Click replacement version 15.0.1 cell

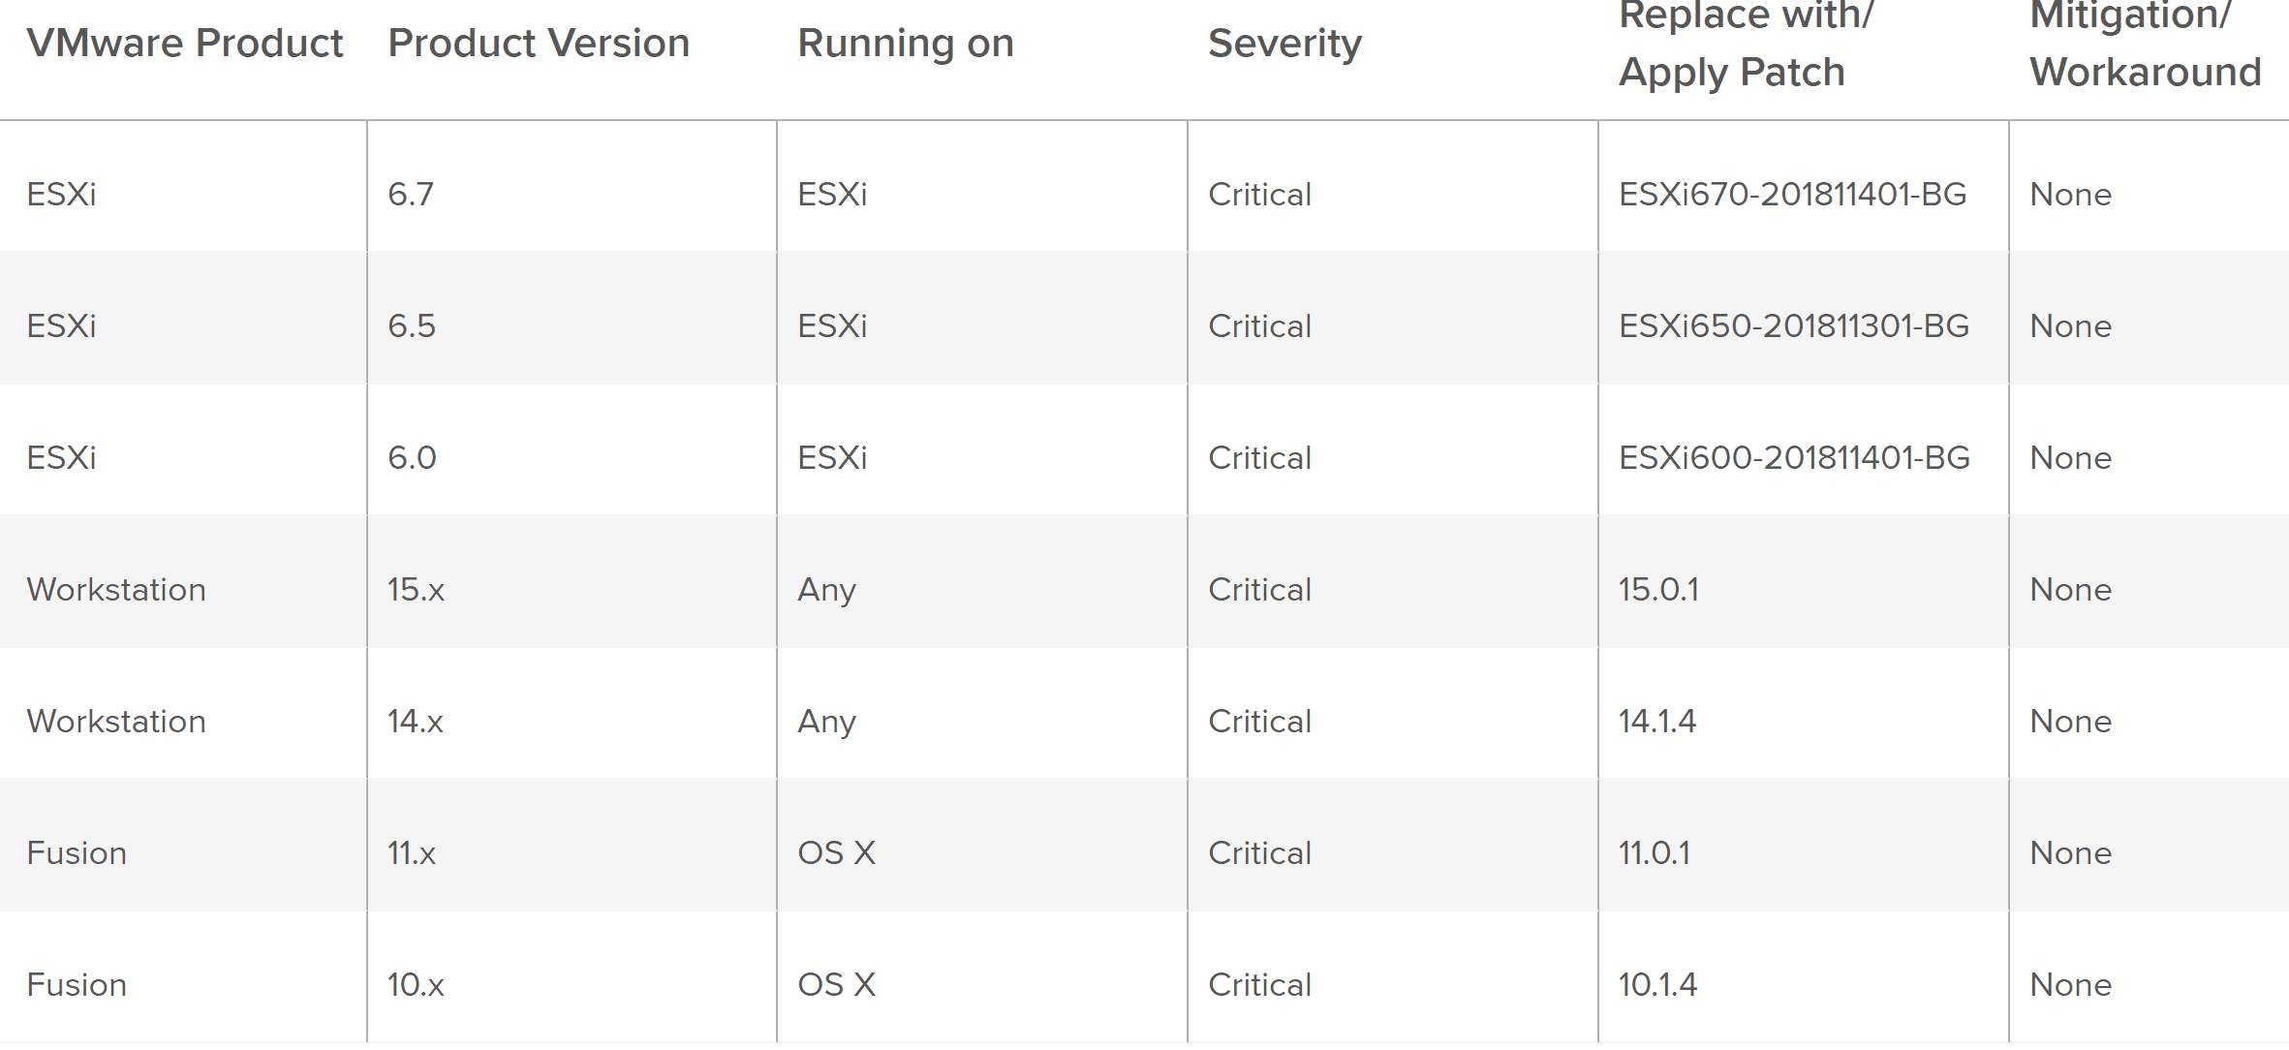tap(1658, 590)
